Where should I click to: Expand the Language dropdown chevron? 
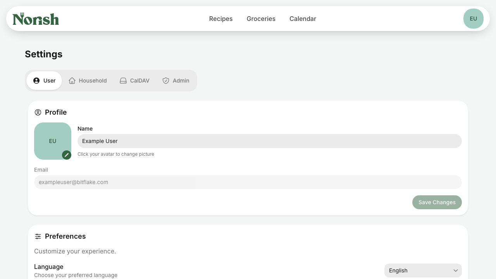coord(456,270)
